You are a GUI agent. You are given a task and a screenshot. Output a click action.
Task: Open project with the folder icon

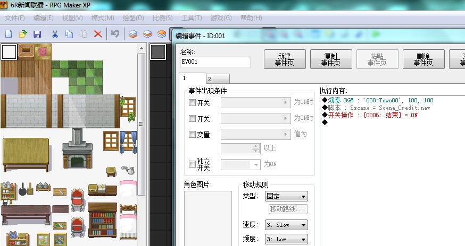[x=23, y=34]
